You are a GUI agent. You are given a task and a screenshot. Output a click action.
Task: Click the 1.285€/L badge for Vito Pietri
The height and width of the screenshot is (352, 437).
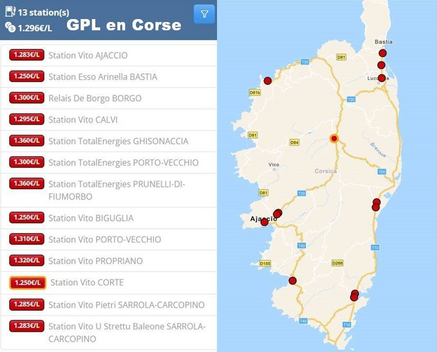tap(27, 304)
